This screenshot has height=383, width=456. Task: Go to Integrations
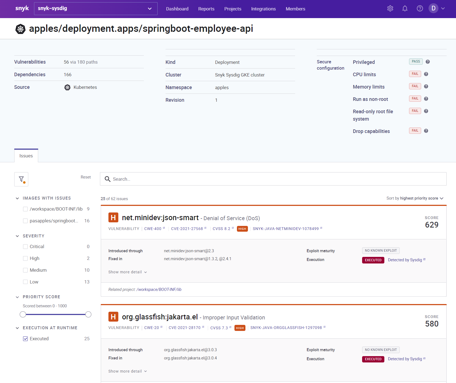click(263, 9)
